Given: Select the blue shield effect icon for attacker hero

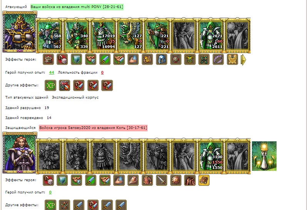Looking at the screenshot, I should click(x=76, y=60).
